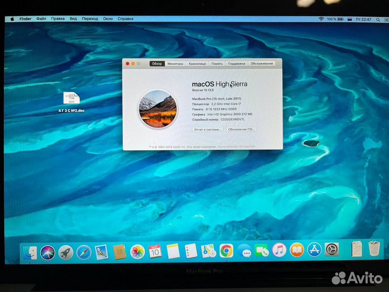Launch Google Chrome from the Dock
This screenshot has height=292, width=389.
(x=226, y=251)
